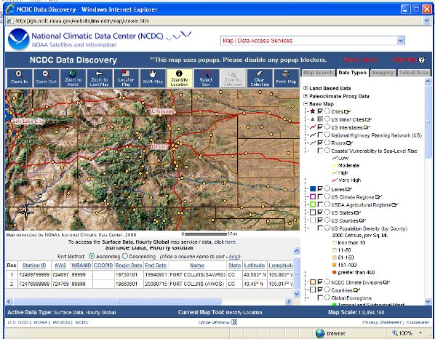Screen dimensions: 435x339
Task: Click the blue Lakes legend swatch
Action: point(313,189)
